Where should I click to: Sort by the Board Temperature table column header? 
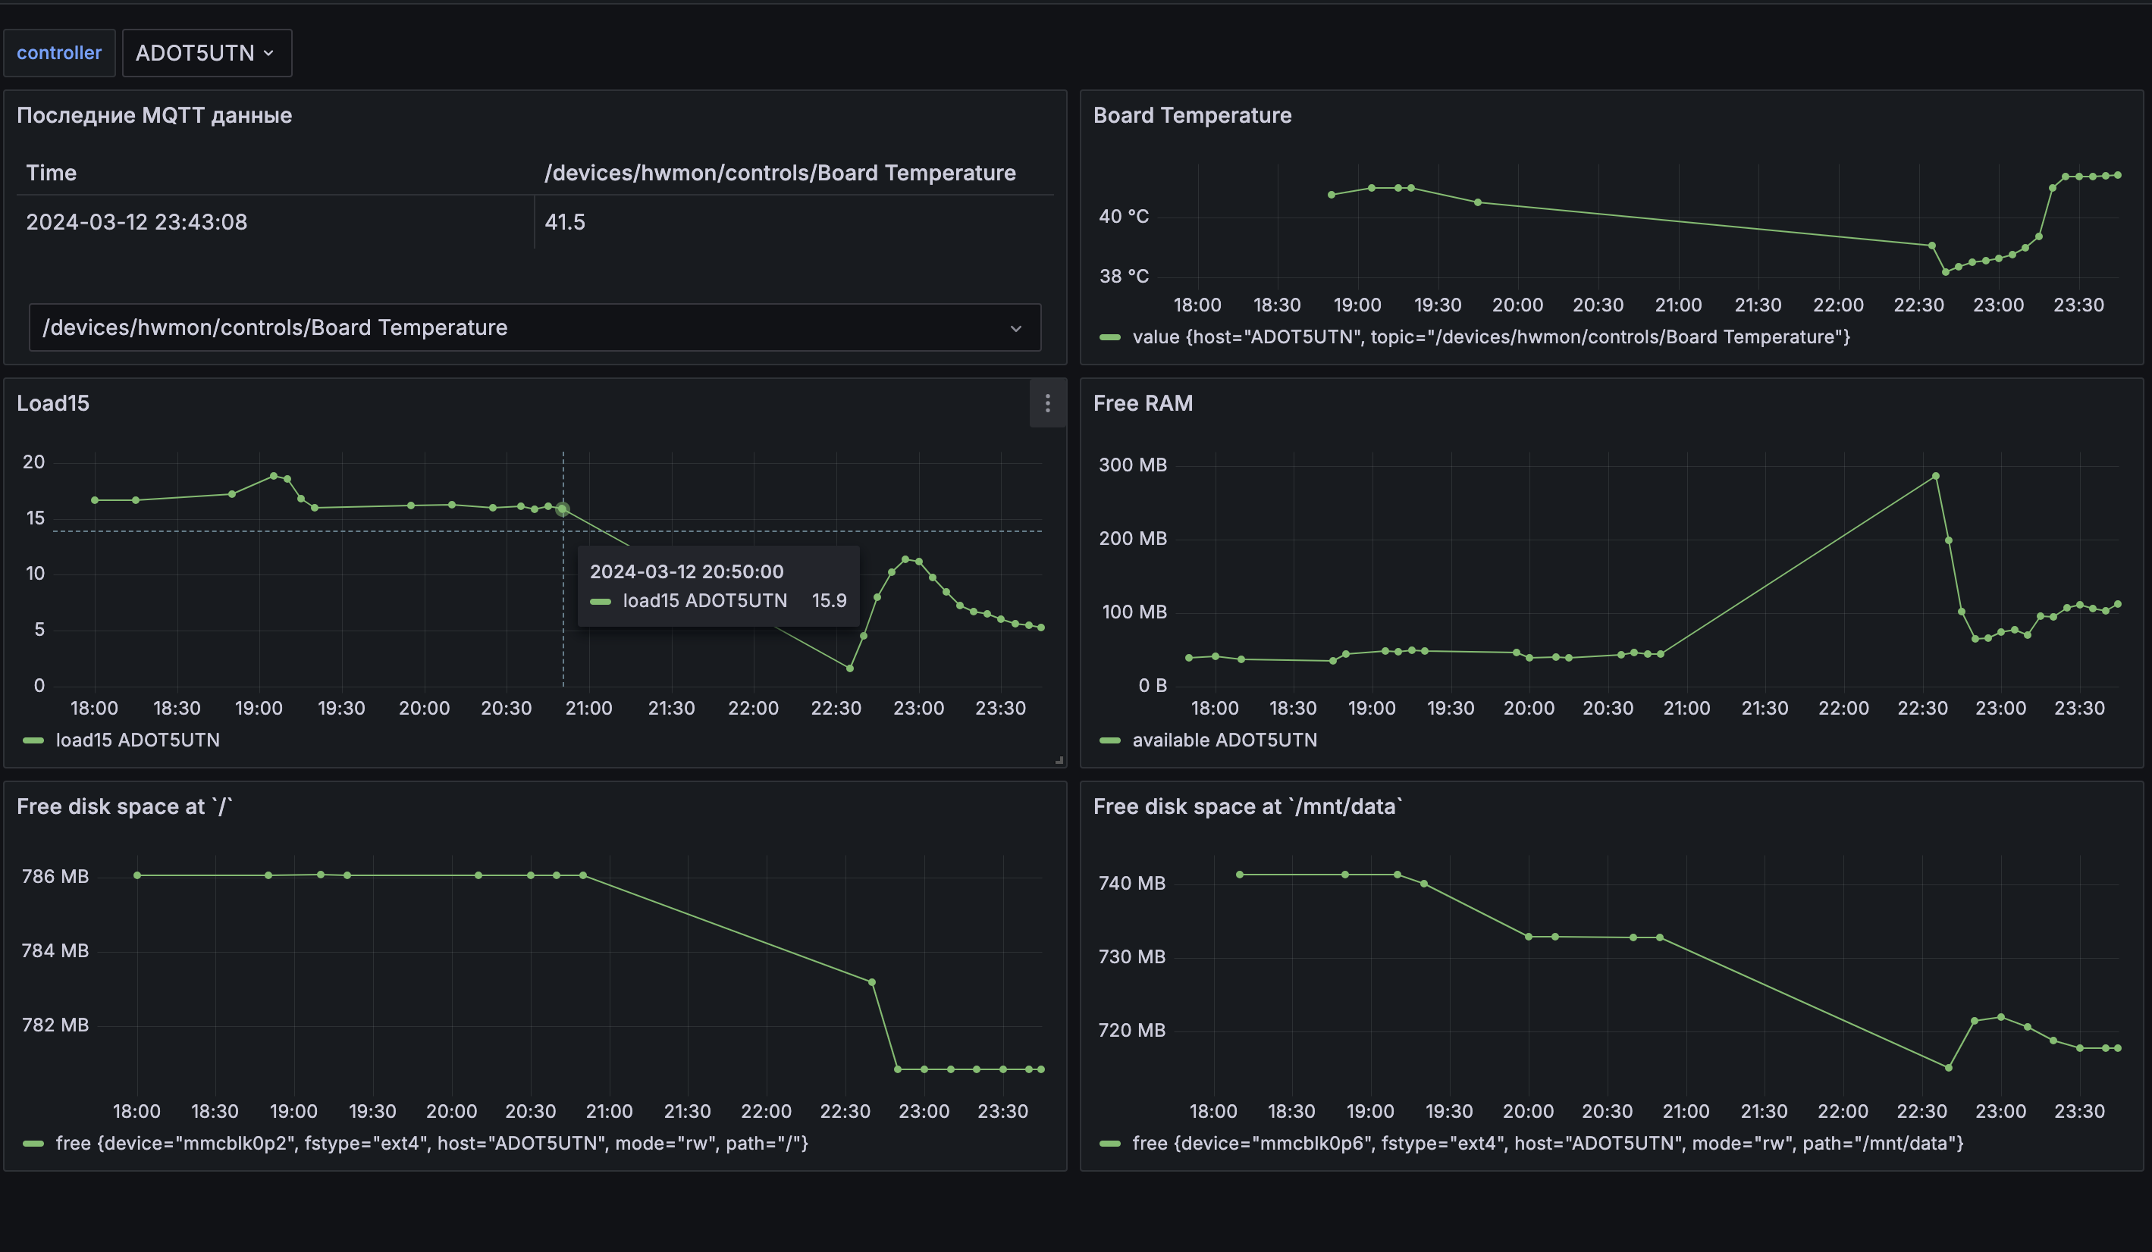coord(780,172)
